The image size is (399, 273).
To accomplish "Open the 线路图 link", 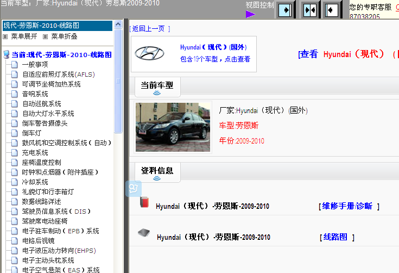I will [335, 237].
